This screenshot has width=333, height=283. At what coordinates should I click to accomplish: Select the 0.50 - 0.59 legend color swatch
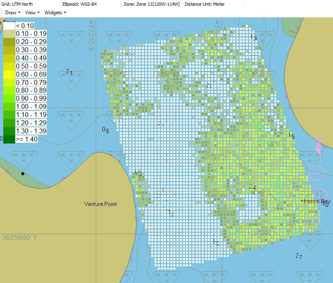[9, 66]
